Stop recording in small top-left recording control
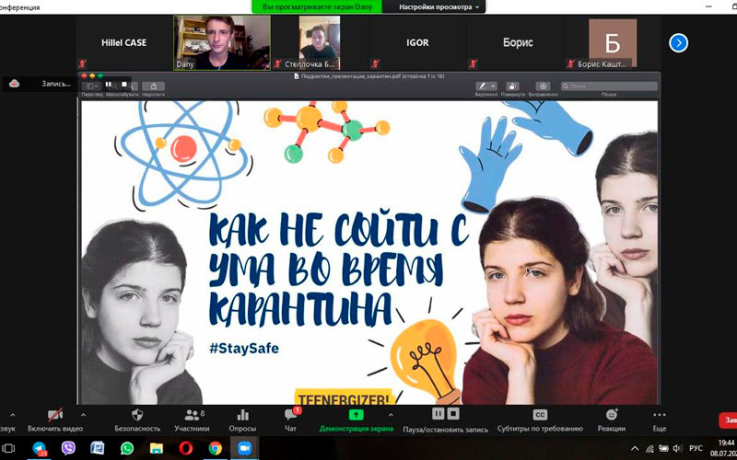 [x=124, y=85]
